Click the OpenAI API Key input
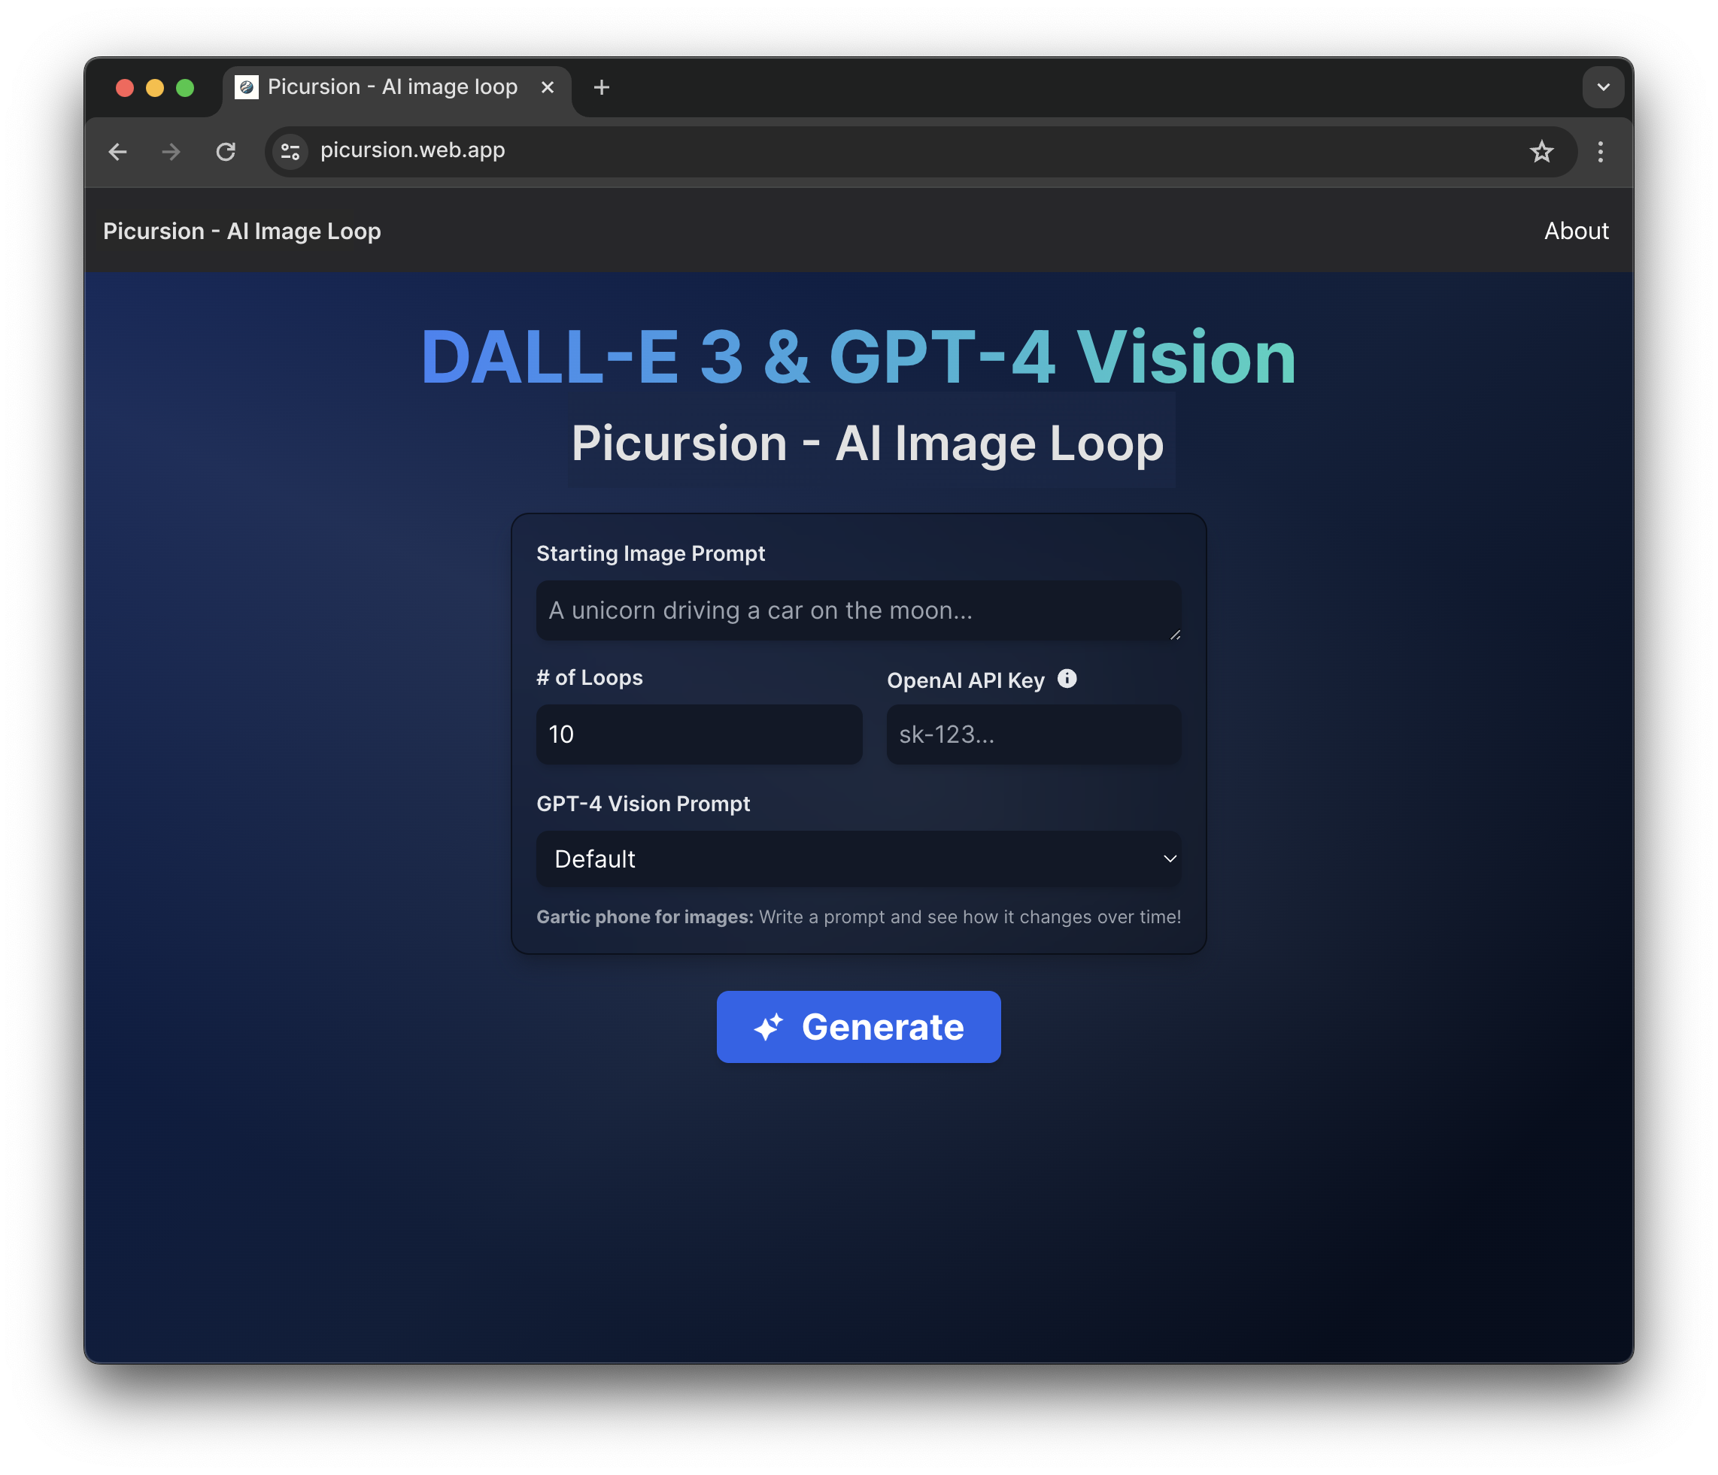Viewport: 1718px width, 1475px height. coord(1033,734)
